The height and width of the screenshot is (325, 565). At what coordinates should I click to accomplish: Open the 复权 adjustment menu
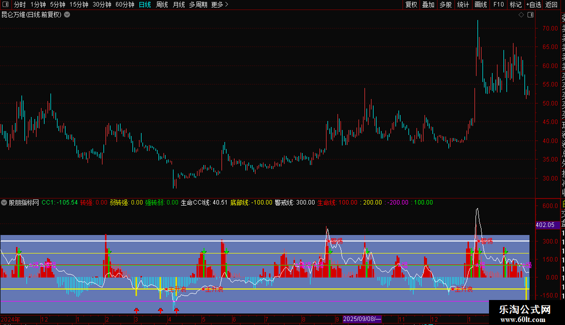coord(411,4)
